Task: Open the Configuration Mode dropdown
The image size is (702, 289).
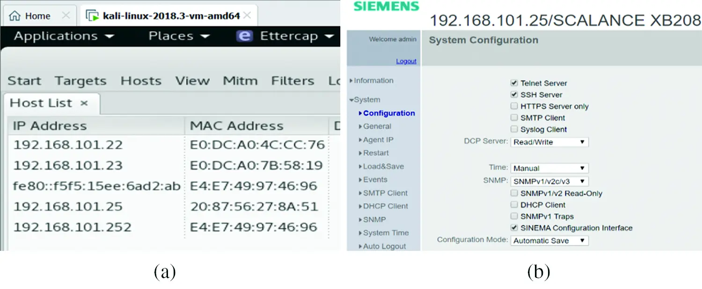Action: [549, 241]
